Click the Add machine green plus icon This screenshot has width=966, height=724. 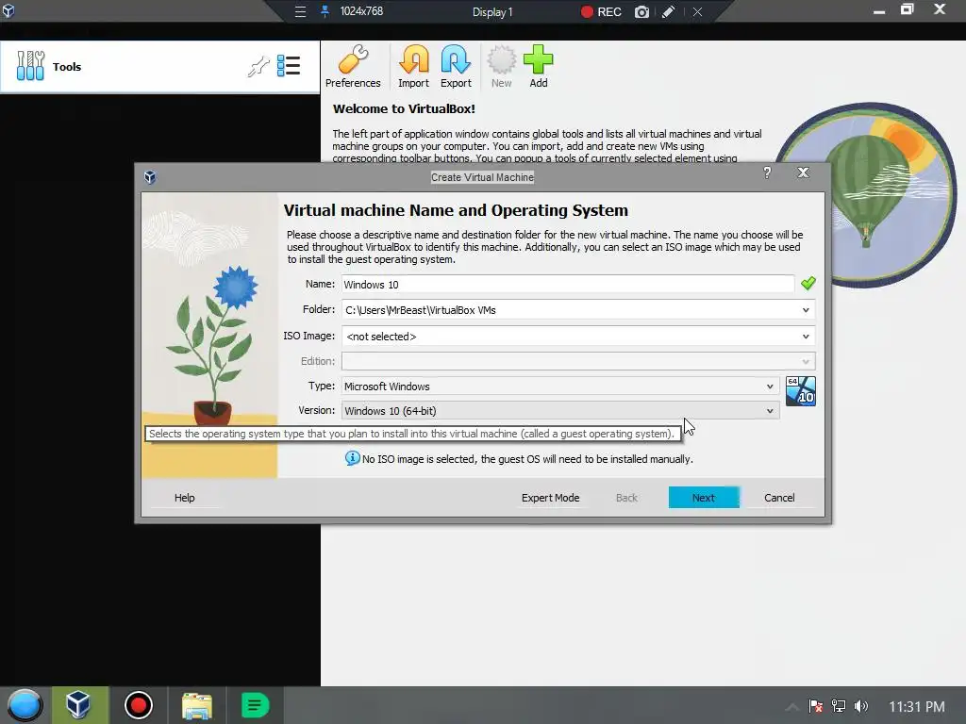[539, 67]
